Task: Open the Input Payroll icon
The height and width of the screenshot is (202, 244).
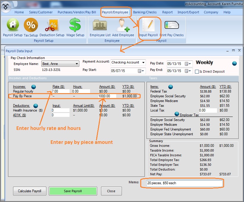Action: (148, 25)
